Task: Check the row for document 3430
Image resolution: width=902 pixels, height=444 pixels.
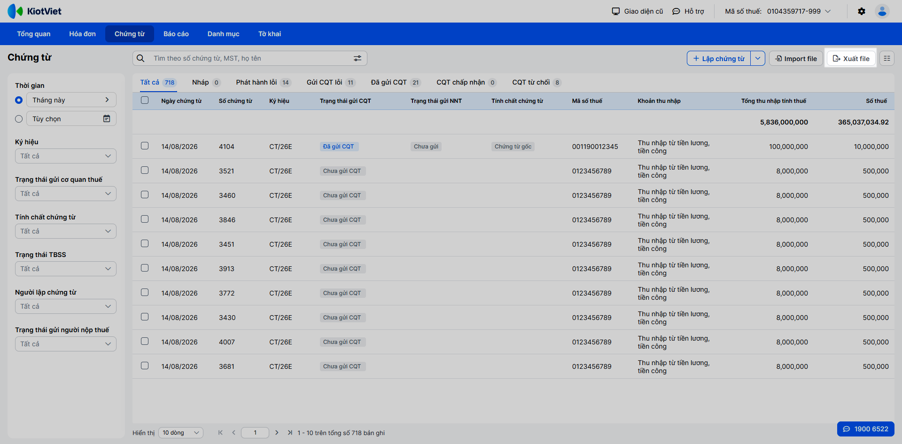Action: coord(145,317)
